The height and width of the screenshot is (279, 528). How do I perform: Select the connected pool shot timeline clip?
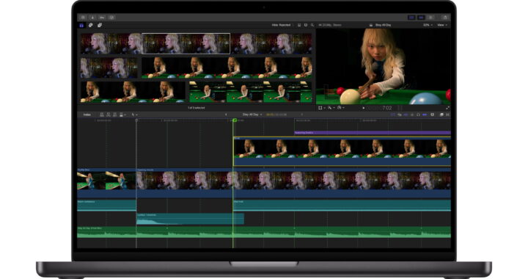pyautogui.click(x=342, y=151)
